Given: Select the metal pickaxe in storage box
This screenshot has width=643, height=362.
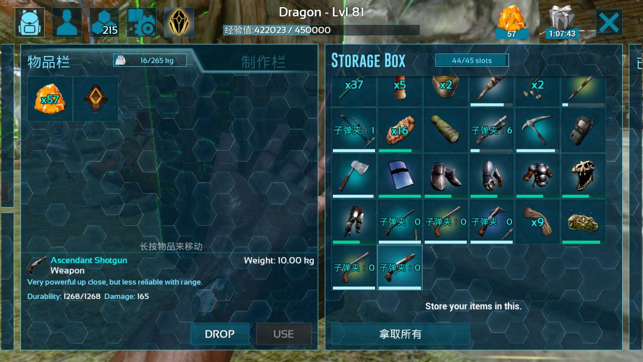Looking at the screenshot, I should click(537, 130).
